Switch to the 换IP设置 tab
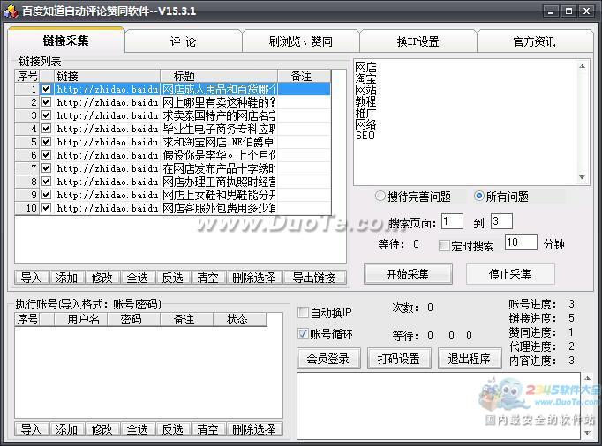The width and height of the screenshot is (602, 446). click(418, 41)
